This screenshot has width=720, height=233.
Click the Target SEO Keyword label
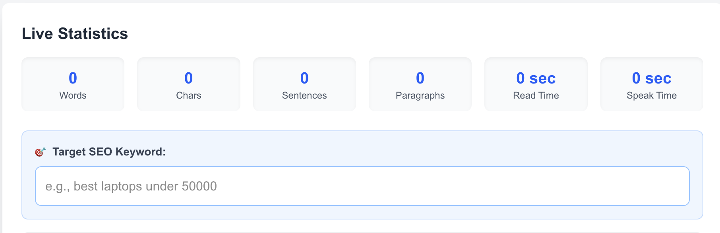(x=109, y=151)
